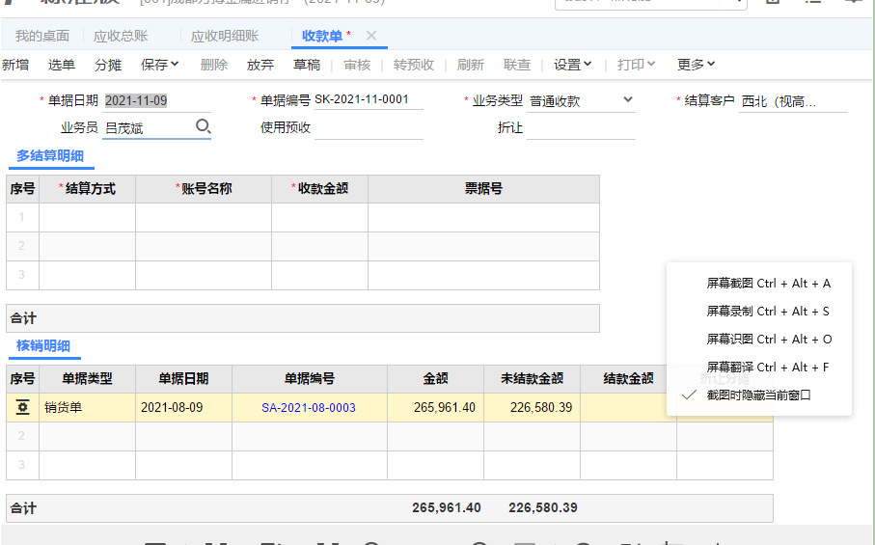Click the 转预收 toolbar button
The width and height of the screenshot is (875, 545).
pyautogui.click(x=414, y=65)
